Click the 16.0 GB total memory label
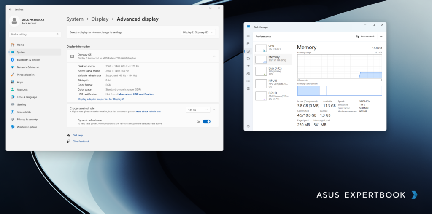 [x=377, y=48]
